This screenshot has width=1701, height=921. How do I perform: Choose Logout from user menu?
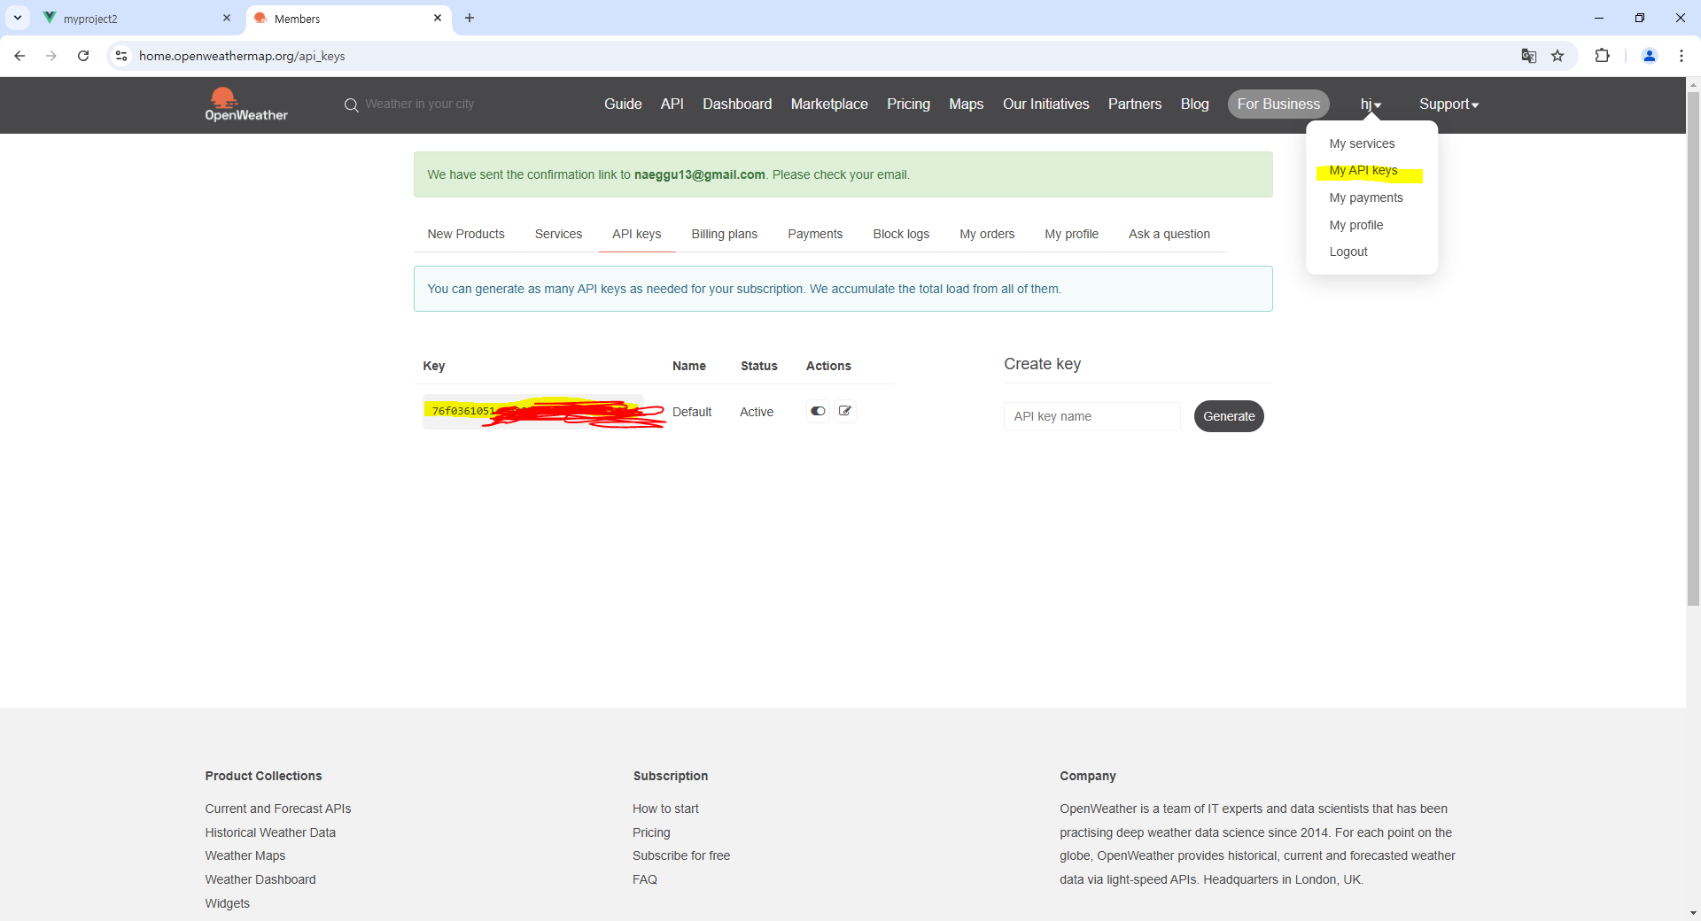(x=1348, y=252)
